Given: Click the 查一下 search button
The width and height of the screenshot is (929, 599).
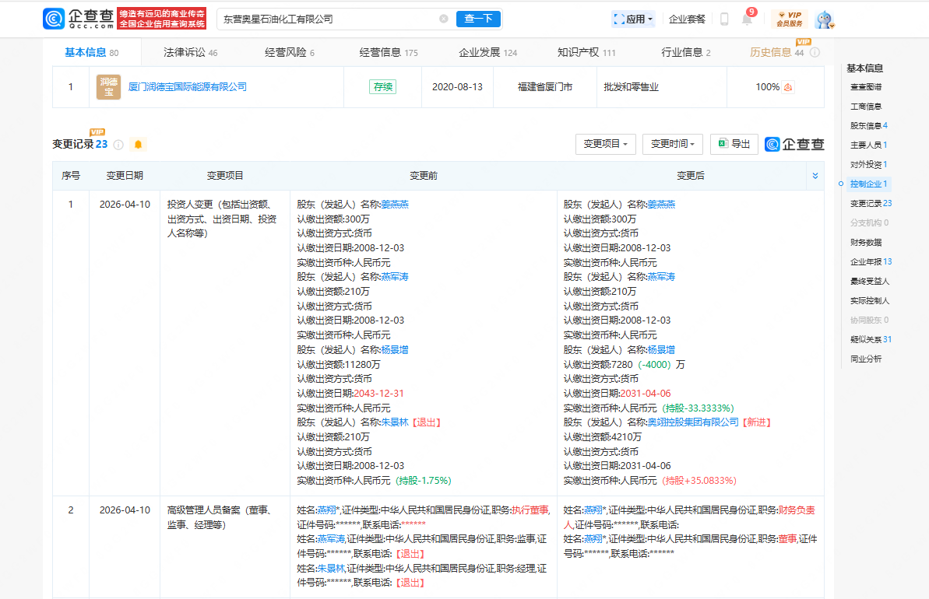Looking at the screenshot, I should pyautogui.click(x=478, y=19).
